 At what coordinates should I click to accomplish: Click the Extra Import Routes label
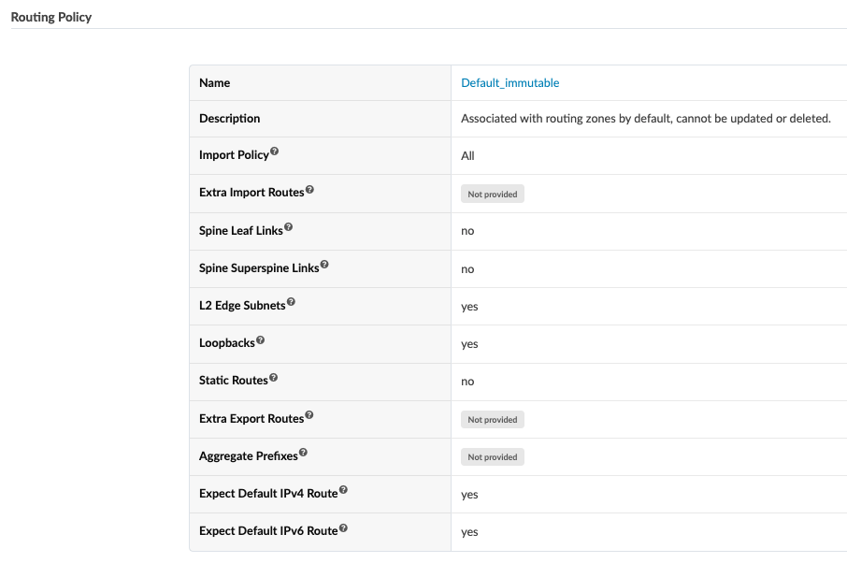click(251, 193)
